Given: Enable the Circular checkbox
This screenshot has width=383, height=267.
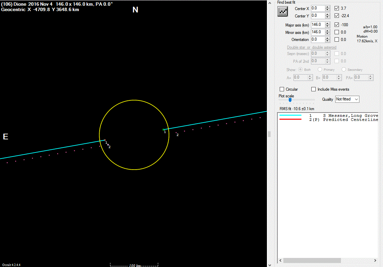Looking at the screenshot, I should click(282, 89).
